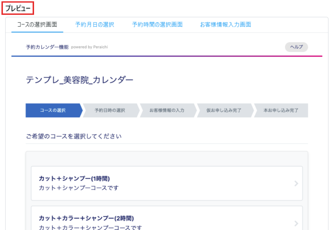Image resolution: width=333 pixels, height=230 pixels.
Task: Click the プレビュー heading
Action: pos(18,8)
